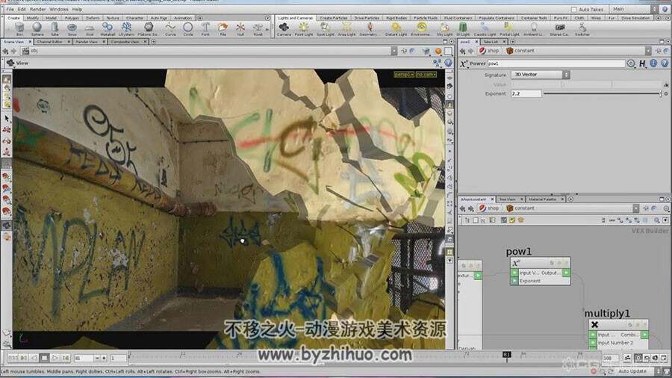Click frame 81 marker on timeline

coord(506,355)
